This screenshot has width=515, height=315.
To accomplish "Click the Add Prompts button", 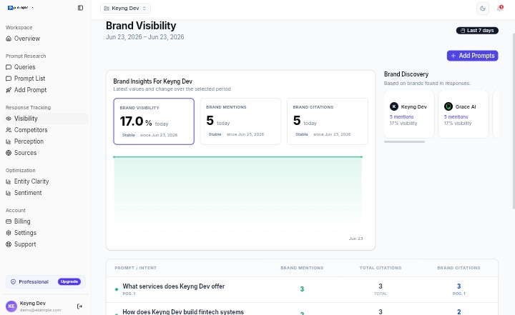I will [x=472, y=56].
